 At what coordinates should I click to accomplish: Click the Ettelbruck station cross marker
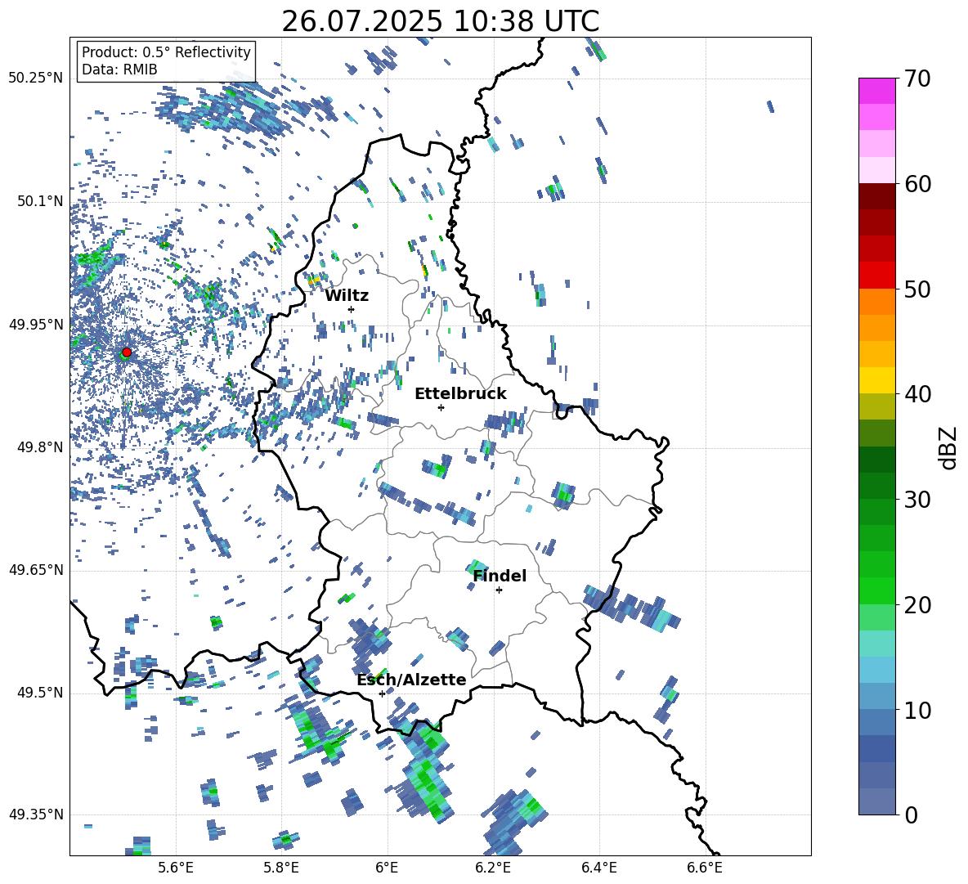pyautogui.click(x=441, y=407)
